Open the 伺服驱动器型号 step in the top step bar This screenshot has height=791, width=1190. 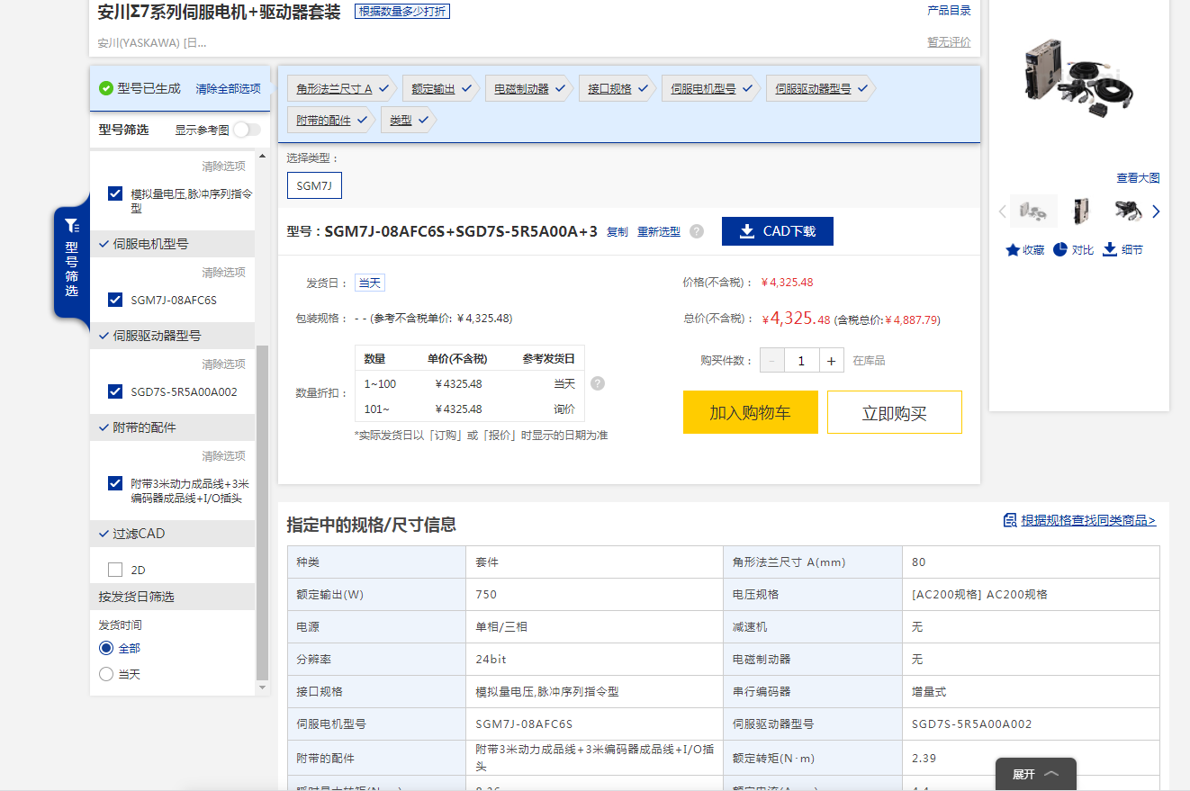[821, 88]
